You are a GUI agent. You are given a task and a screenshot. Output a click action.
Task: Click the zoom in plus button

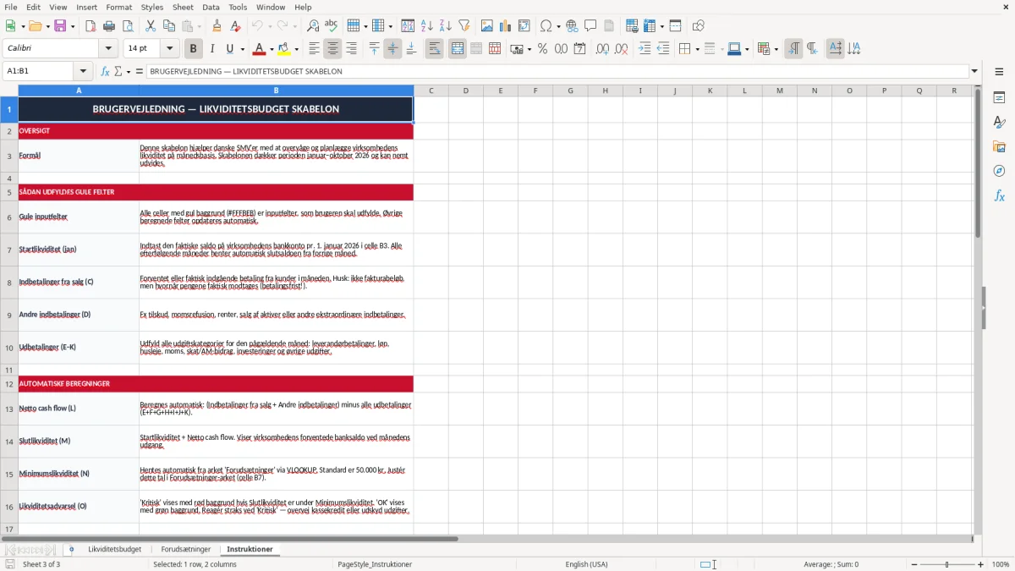point(981,564)
